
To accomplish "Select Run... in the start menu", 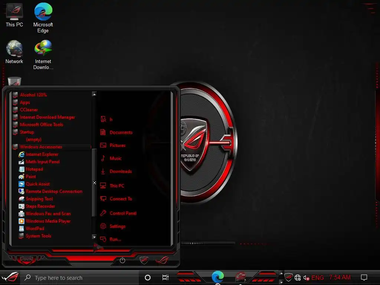I will (x=111, y=239).
